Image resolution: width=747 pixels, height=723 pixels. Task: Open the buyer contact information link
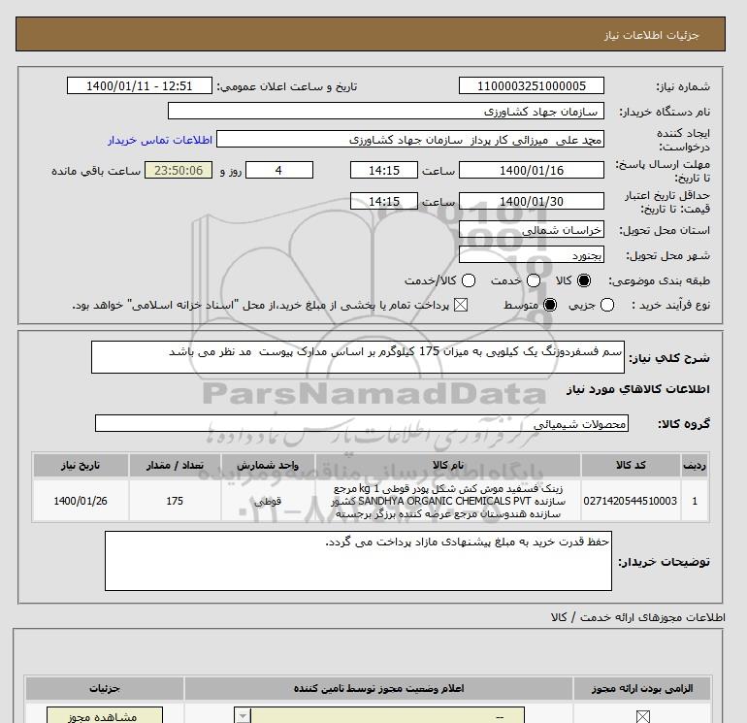(x=160, y=140)
